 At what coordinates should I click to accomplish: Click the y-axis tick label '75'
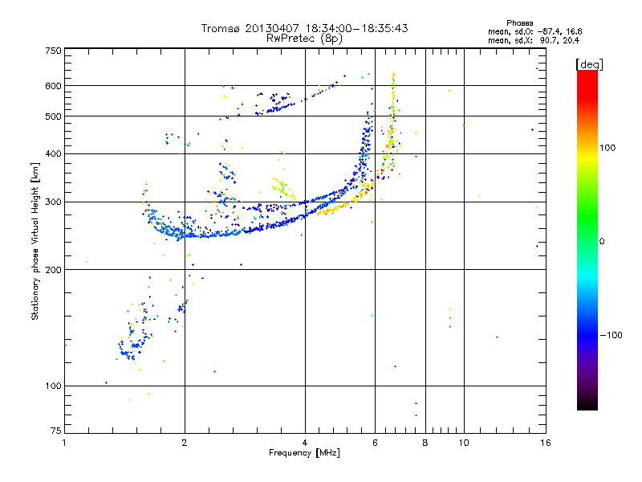pos(56,431)
